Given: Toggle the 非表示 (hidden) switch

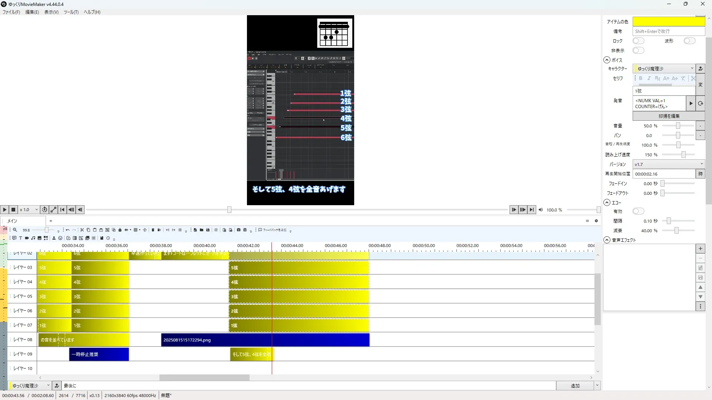Looking at the screenshot, I should pos(638,50).
